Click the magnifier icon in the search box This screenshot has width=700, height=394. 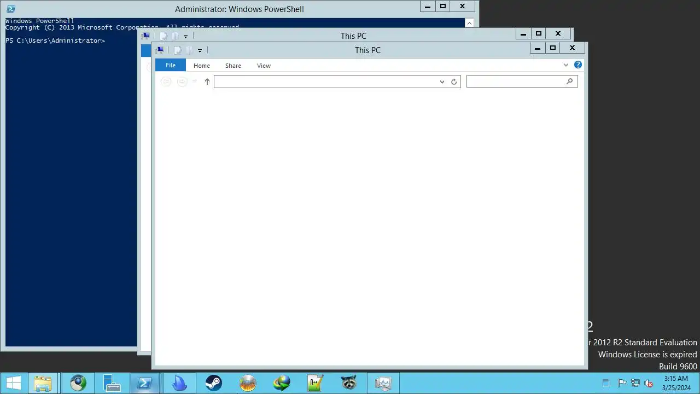(x=569, y=81)
